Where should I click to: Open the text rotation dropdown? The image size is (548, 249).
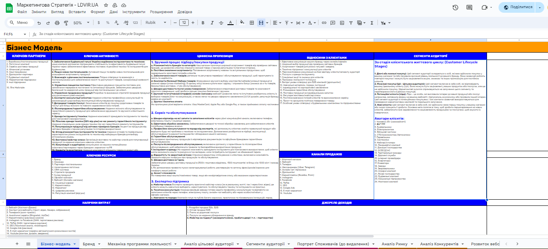(312, 23)
